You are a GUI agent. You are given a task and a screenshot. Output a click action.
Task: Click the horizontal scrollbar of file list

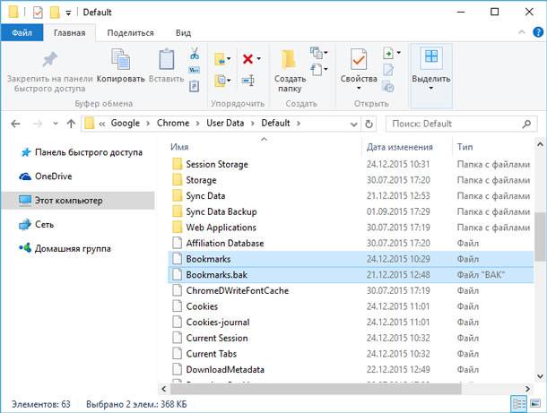[x=316, y=388]
